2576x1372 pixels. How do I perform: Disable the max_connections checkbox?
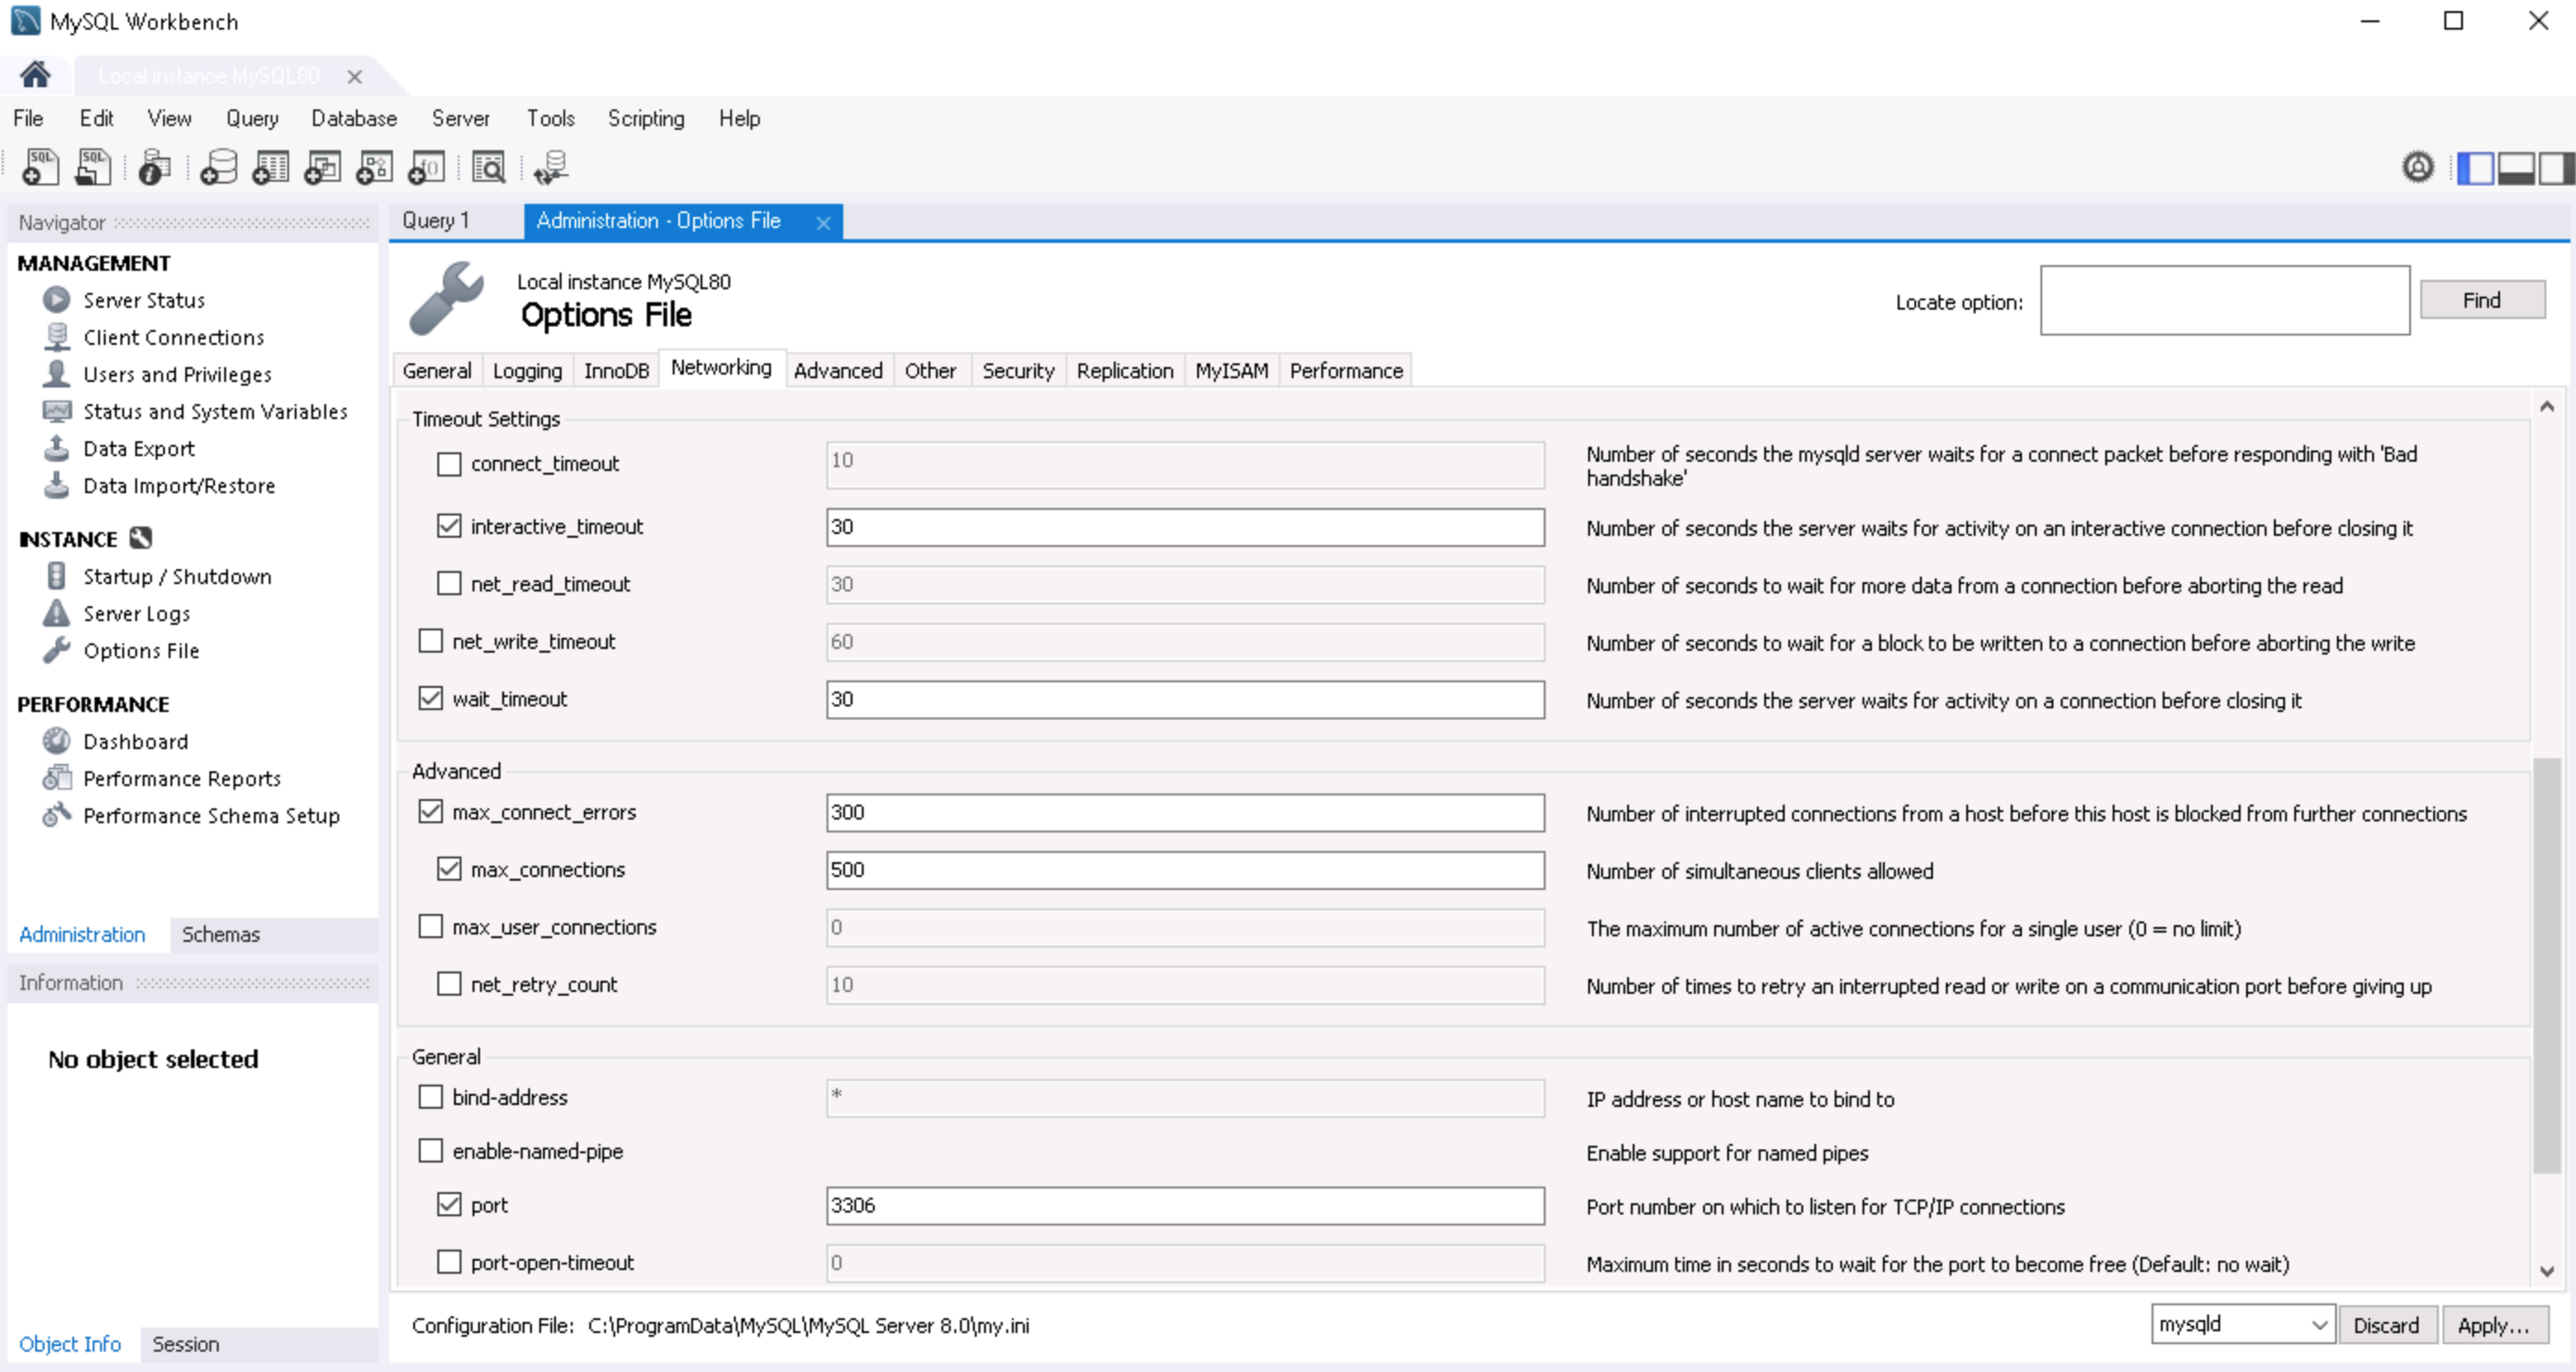click(448, 870)
